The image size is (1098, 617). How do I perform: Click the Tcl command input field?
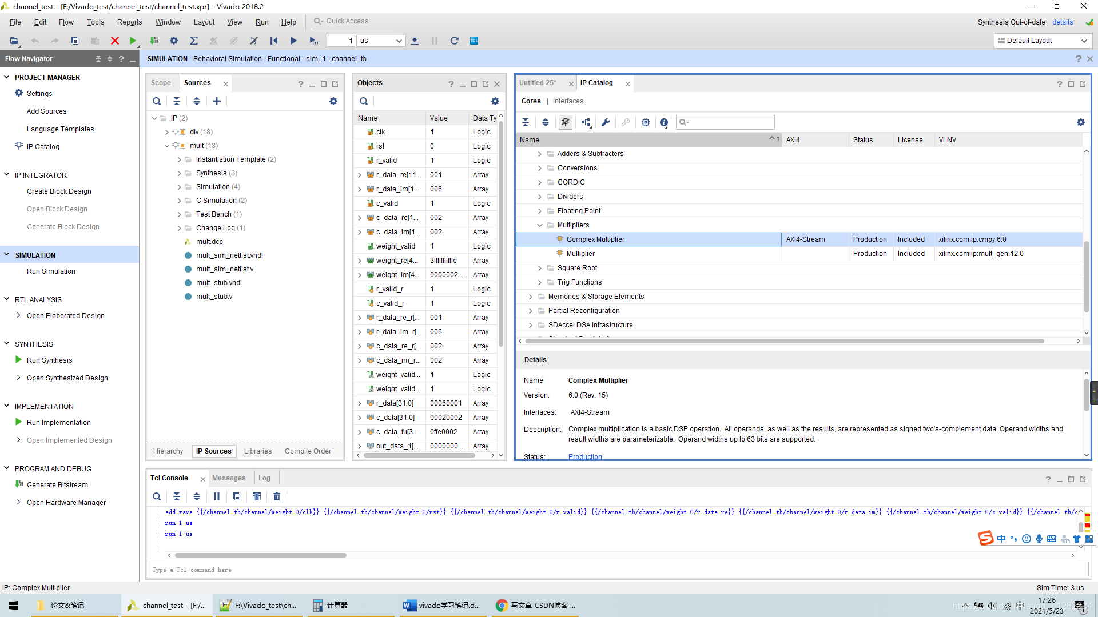pos(618,570)
